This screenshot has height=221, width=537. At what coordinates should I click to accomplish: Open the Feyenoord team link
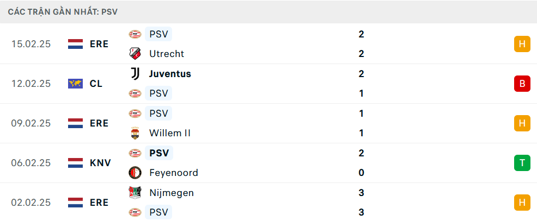coord(173,173)
